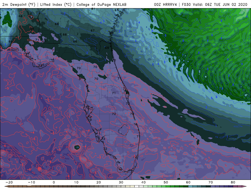Viewport: 251px width, 188px height.
Task: Click the 10 colorbar label
Action: [76, 182]
